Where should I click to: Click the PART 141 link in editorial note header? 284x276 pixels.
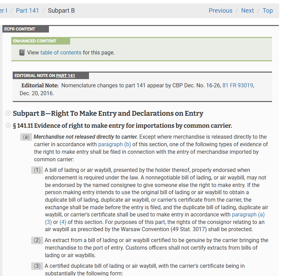[65, 76]
